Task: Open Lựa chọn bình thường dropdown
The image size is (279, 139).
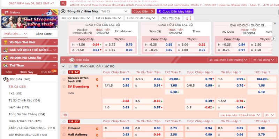Action: click(x=228, y=60)
